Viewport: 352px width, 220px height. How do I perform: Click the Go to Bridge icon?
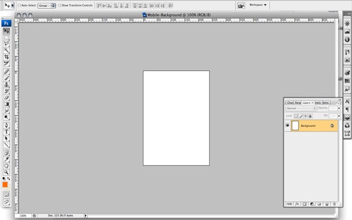click(x=241, y=5)
